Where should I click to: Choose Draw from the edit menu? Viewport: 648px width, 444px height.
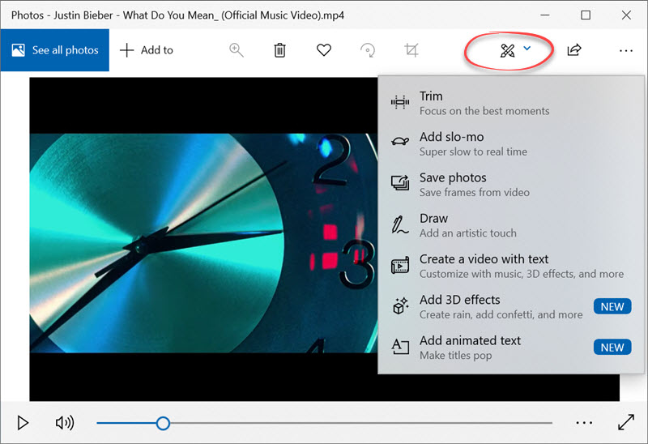(x=511, y=225)
